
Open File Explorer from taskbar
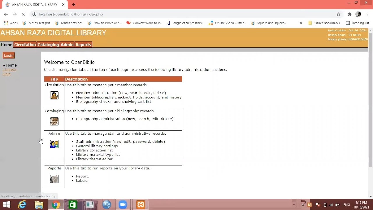click(39, 205)
